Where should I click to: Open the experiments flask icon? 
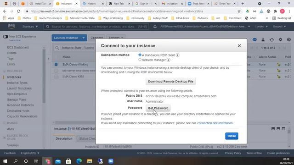pos(263,40)
